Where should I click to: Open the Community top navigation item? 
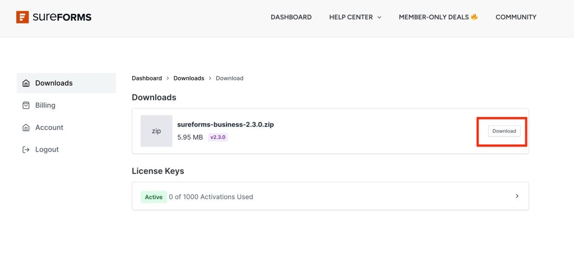click(516, 17)
